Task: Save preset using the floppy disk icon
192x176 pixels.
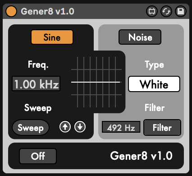Action: (181, 11)
